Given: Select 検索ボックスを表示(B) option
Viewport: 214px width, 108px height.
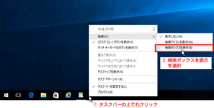Looking at the screenshot, I should 184,48.
